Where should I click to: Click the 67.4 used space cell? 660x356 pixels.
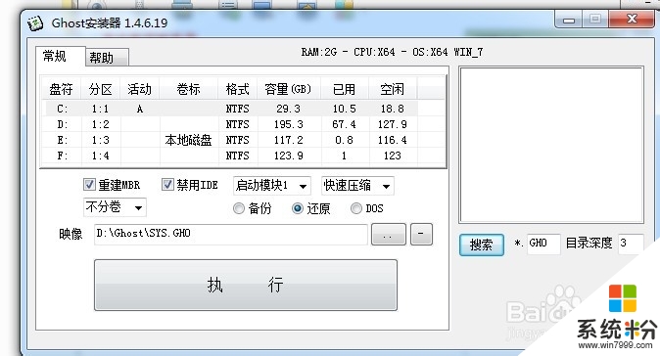pyautogui.click(x=345, y=124)
